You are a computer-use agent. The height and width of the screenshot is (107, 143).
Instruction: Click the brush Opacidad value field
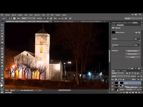click(x=44, y=18)
